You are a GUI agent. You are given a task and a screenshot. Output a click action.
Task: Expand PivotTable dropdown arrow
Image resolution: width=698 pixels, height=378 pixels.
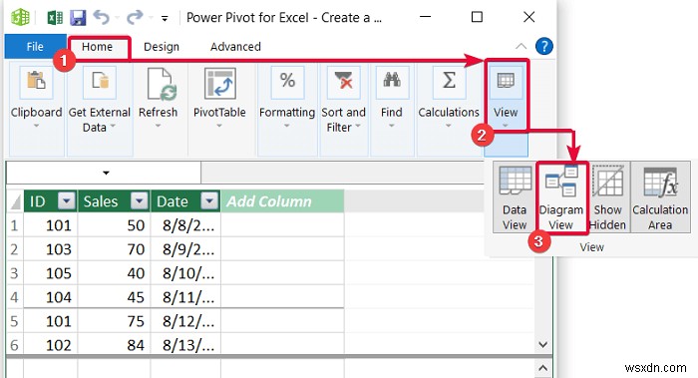(219, 126)
